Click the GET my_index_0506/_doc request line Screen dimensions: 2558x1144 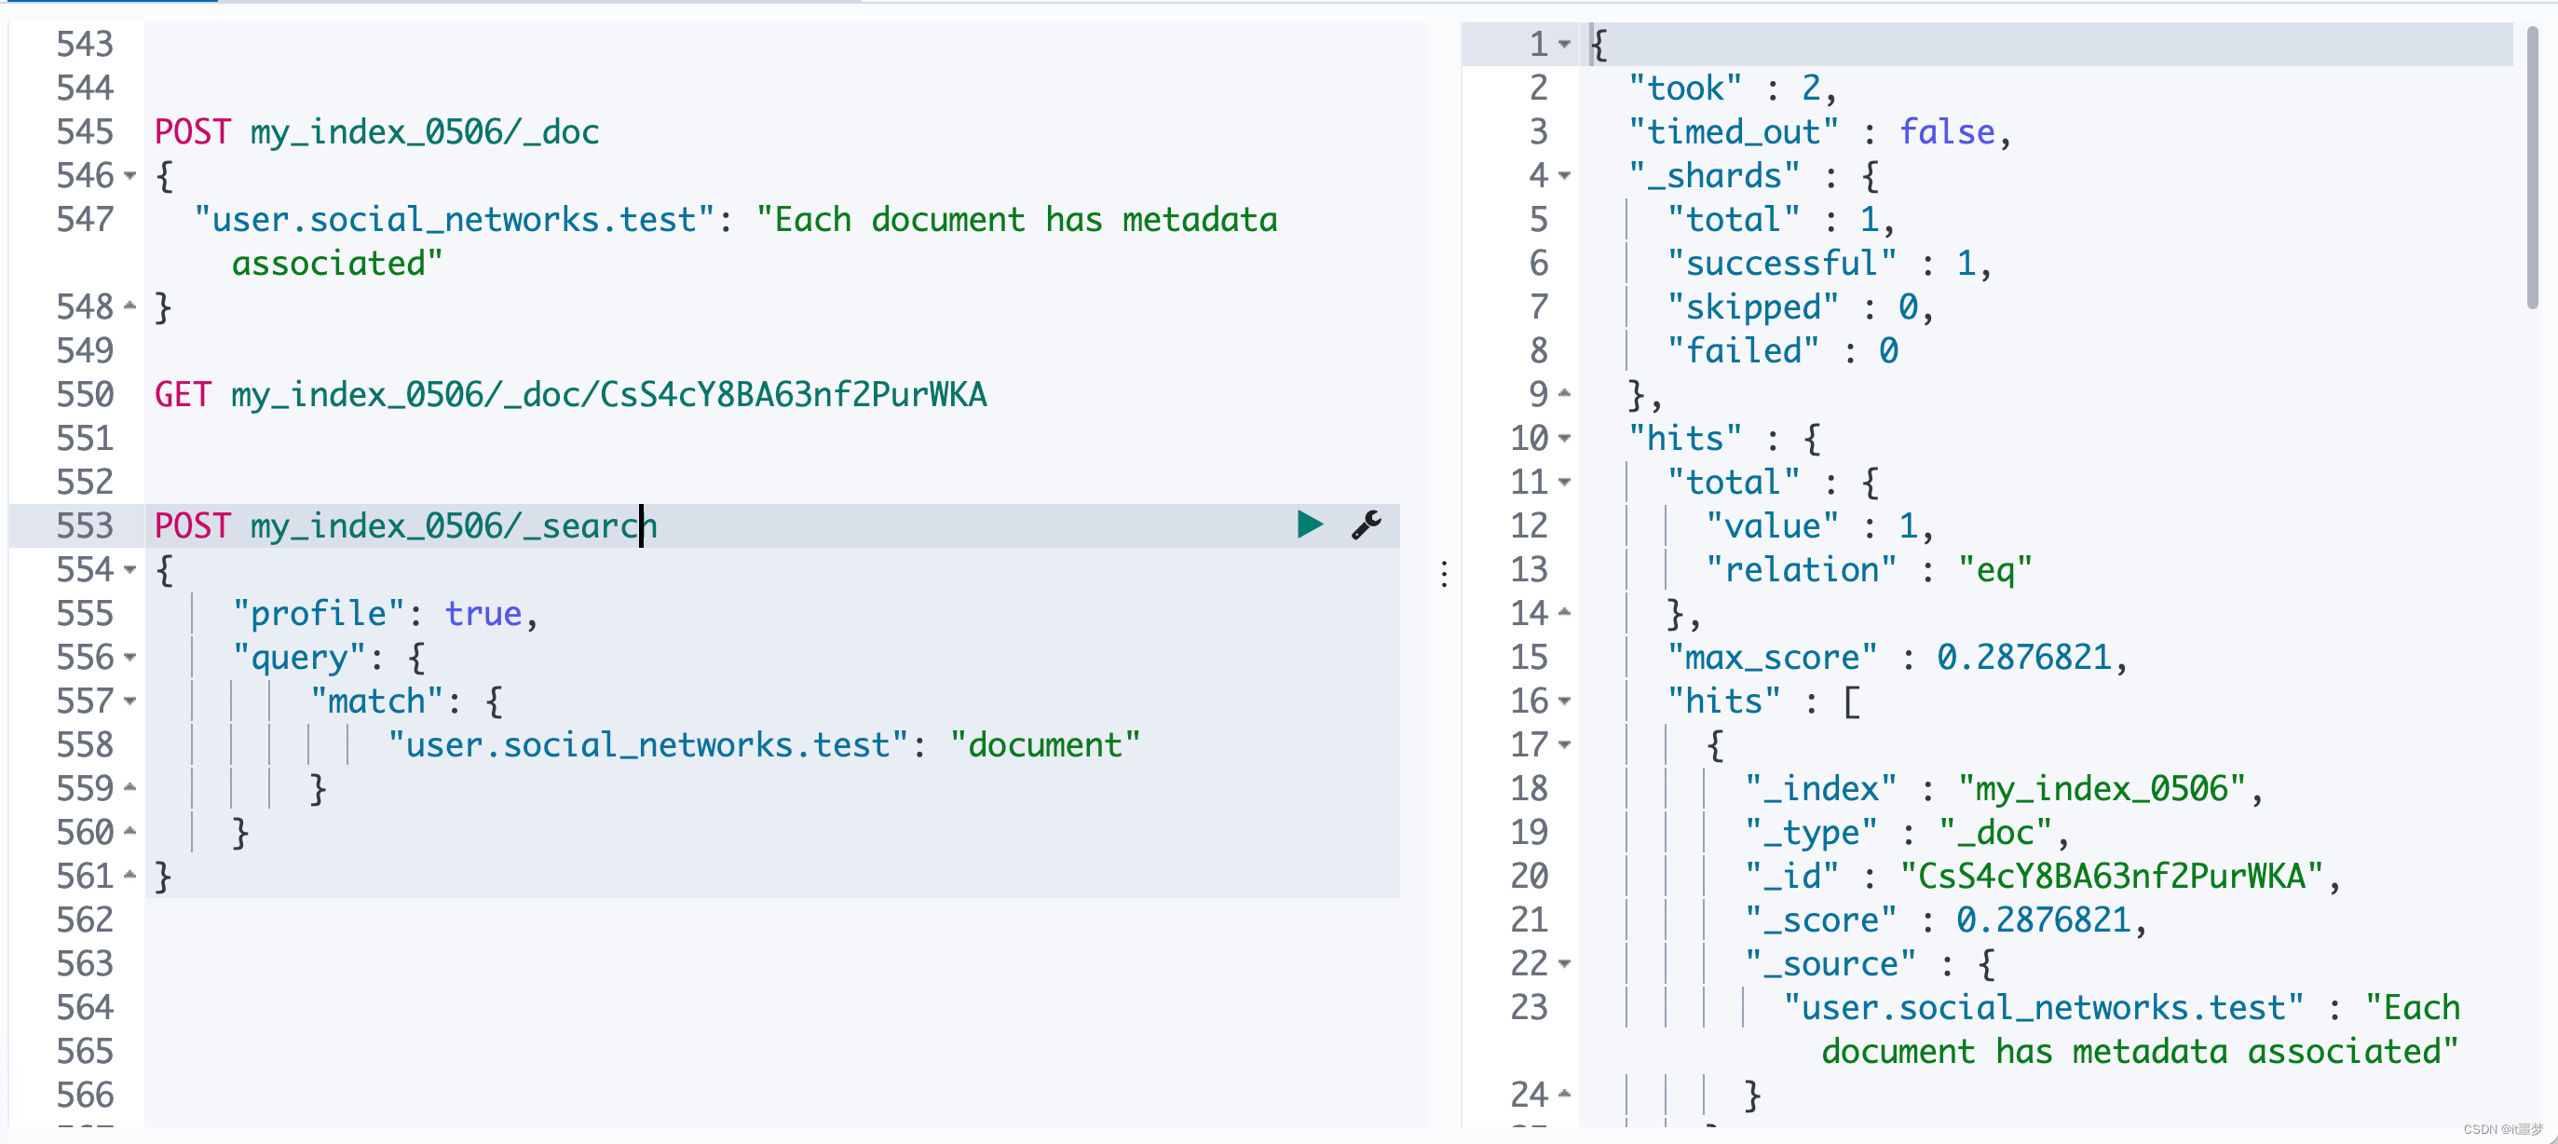coord(570,394)
